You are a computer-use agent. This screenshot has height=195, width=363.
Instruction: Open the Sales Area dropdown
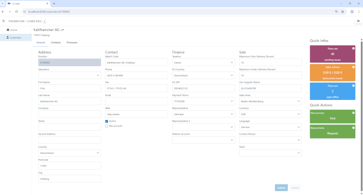point(270,101)
